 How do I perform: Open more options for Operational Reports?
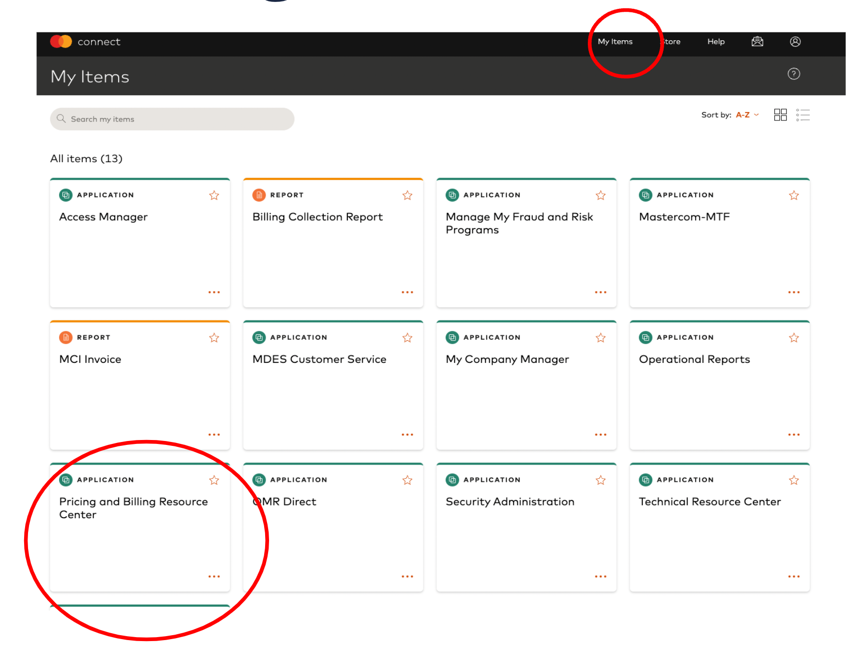[x=793, y=435]
